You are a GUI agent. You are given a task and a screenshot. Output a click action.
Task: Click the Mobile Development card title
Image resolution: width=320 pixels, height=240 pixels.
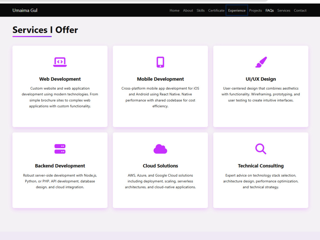point(160,79)
